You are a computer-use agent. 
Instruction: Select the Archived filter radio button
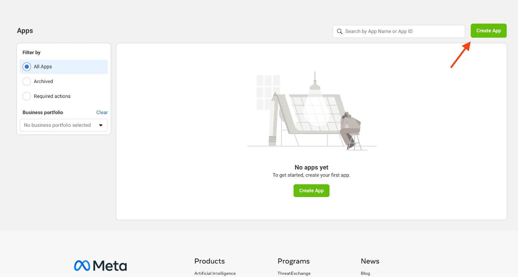click(27, 81)
